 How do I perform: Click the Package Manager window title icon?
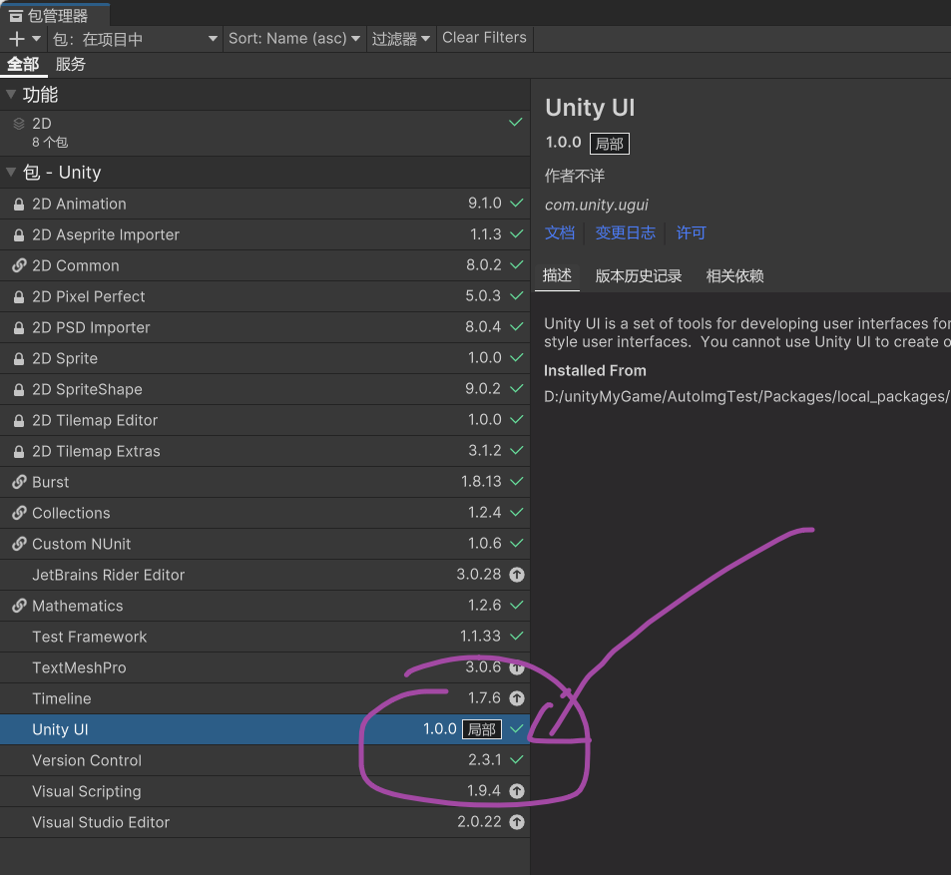pos(15,16)
